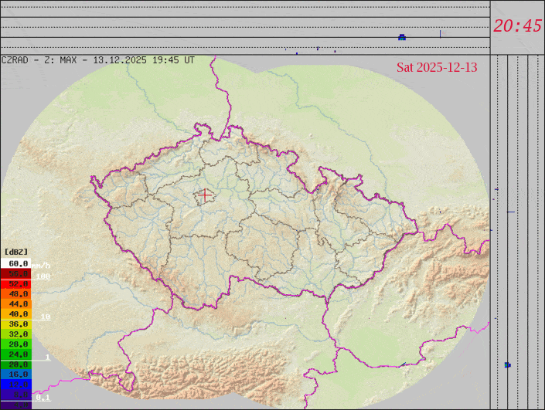
Task: Choose the yellow 36.0 dBZ legend swatch
Action: 17,324
